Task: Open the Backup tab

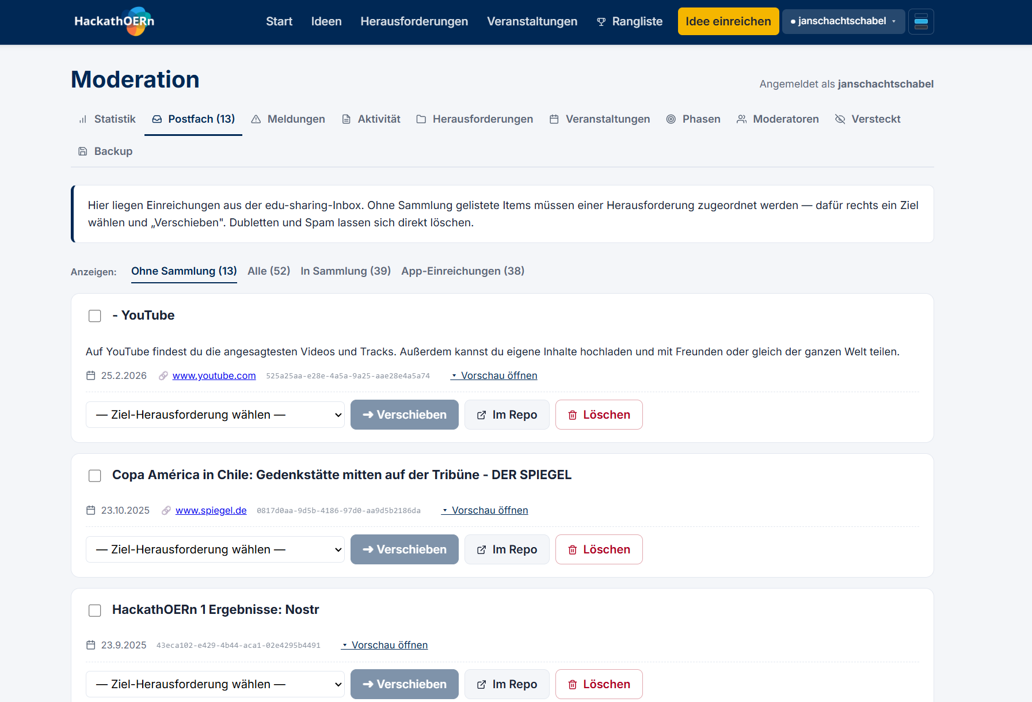Action: [105, 151]
